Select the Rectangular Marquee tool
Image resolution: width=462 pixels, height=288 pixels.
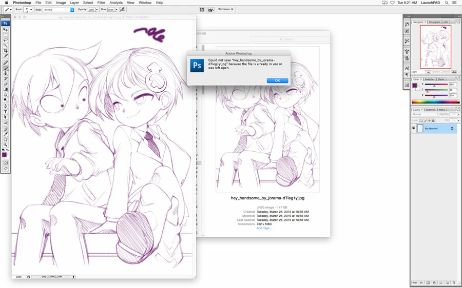[x=5, y=35]
